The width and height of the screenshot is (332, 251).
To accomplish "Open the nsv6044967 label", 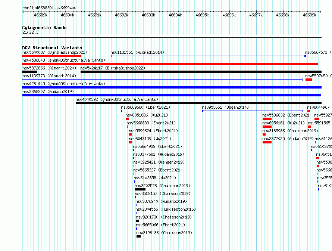I will (318, 107).
